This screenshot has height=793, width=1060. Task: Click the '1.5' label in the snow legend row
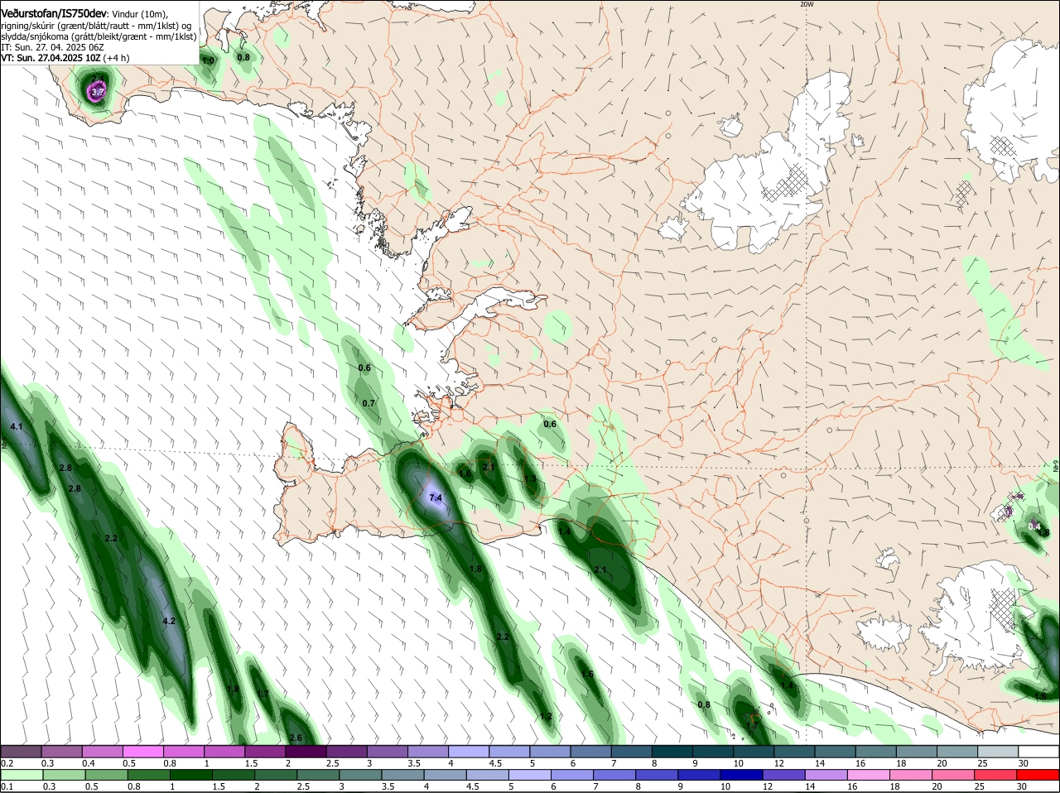tap(250, 763)
